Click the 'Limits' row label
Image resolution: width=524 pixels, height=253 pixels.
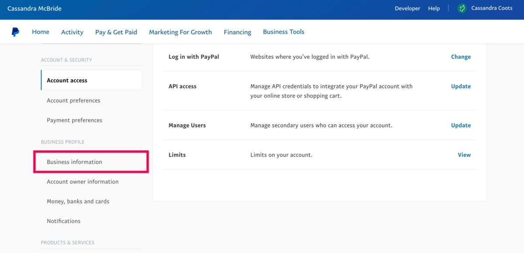coord(177,155)
